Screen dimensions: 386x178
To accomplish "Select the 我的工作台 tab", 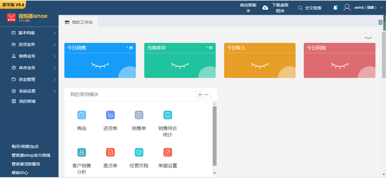I will (79, 22).
